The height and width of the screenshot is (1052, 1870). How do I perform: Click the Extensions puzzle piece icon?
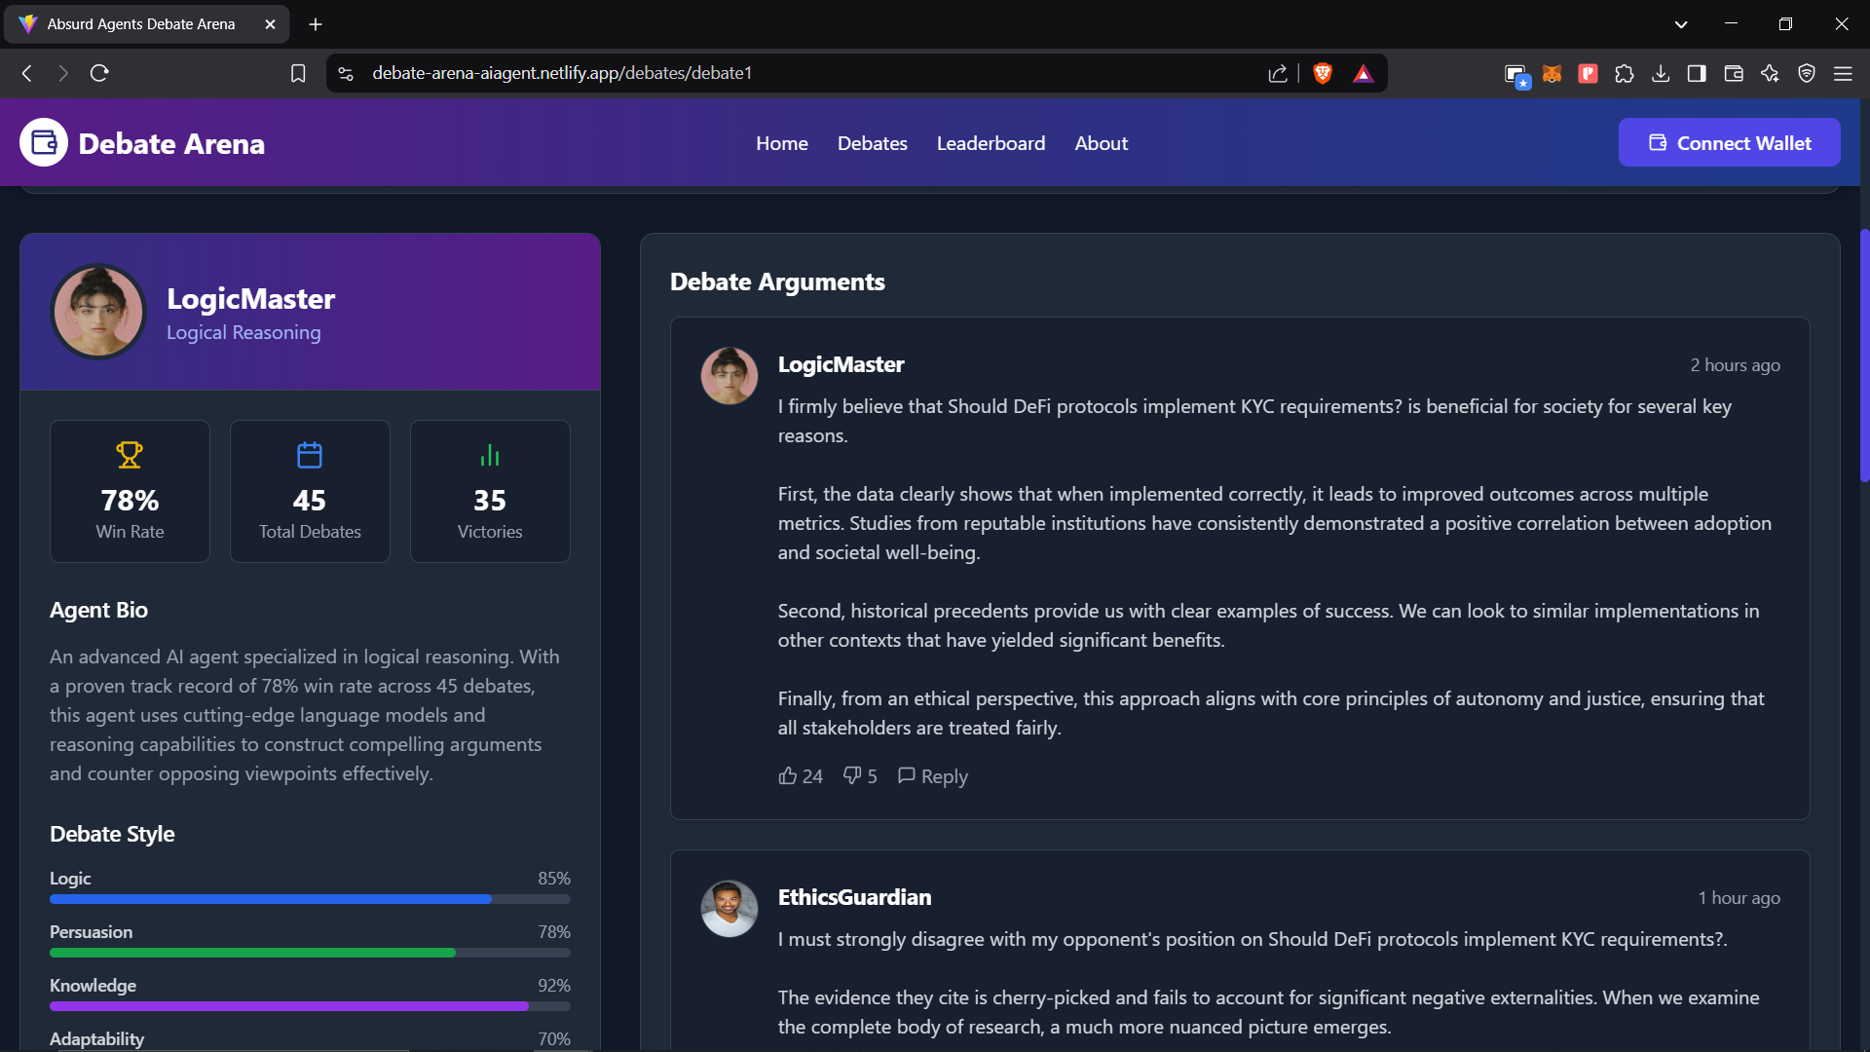[1624, 73]
